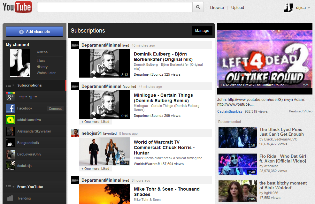Click the Upload link
Screen dimensions: 315x204
pos(238,7)
